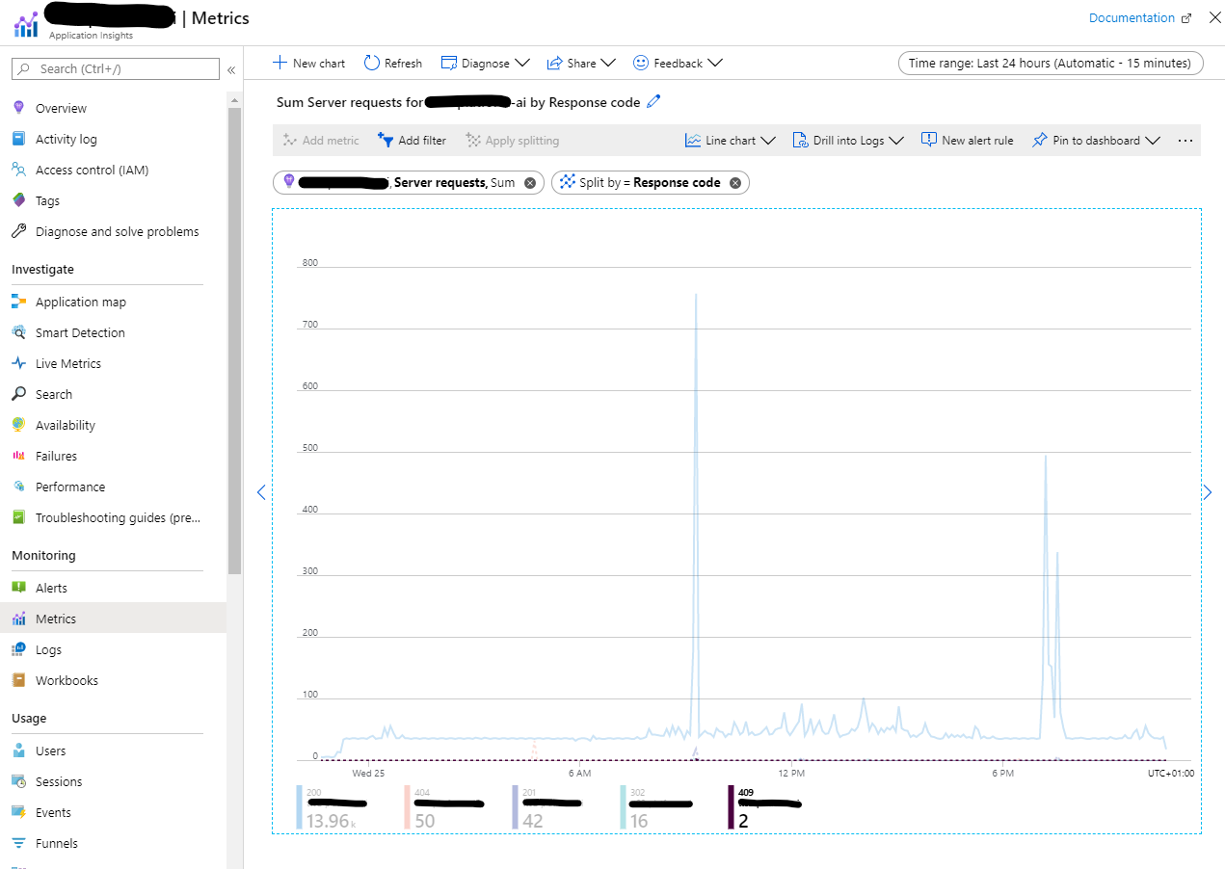Toggle the 409 response code legend
Viewport: 1225px width, 869px height.
click(x=766, y=807)
